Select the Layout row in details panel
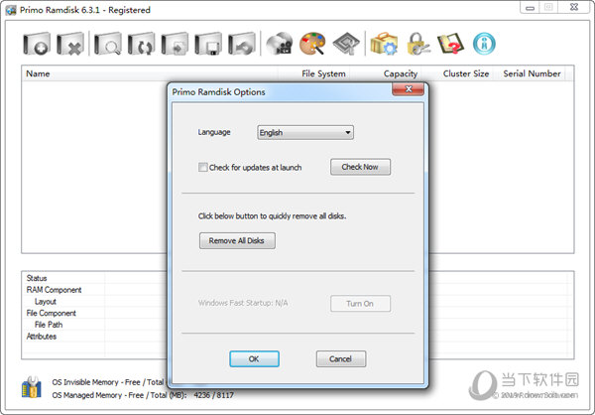Screen dimensions: 595x415 coord(46,302)
